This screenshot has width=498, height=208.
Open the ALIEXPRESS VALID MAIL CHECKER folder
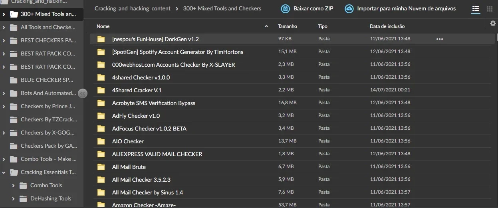coord(157,154)
